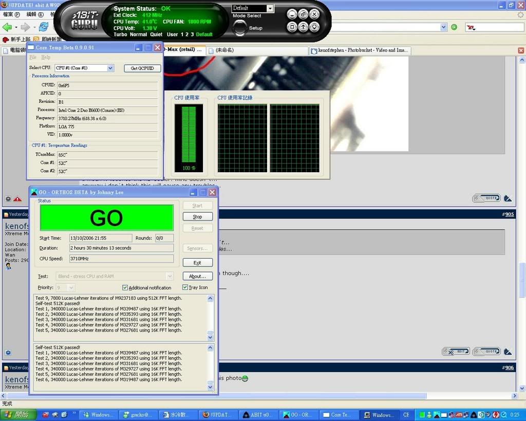The height and width of the screenshot is (421, 526).
Task: Open the forward button history dropdown arrow
Action: [x=34, y=27]
